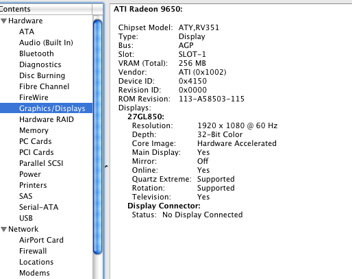Select USB in Hardware list

click(x=26, y=218)
